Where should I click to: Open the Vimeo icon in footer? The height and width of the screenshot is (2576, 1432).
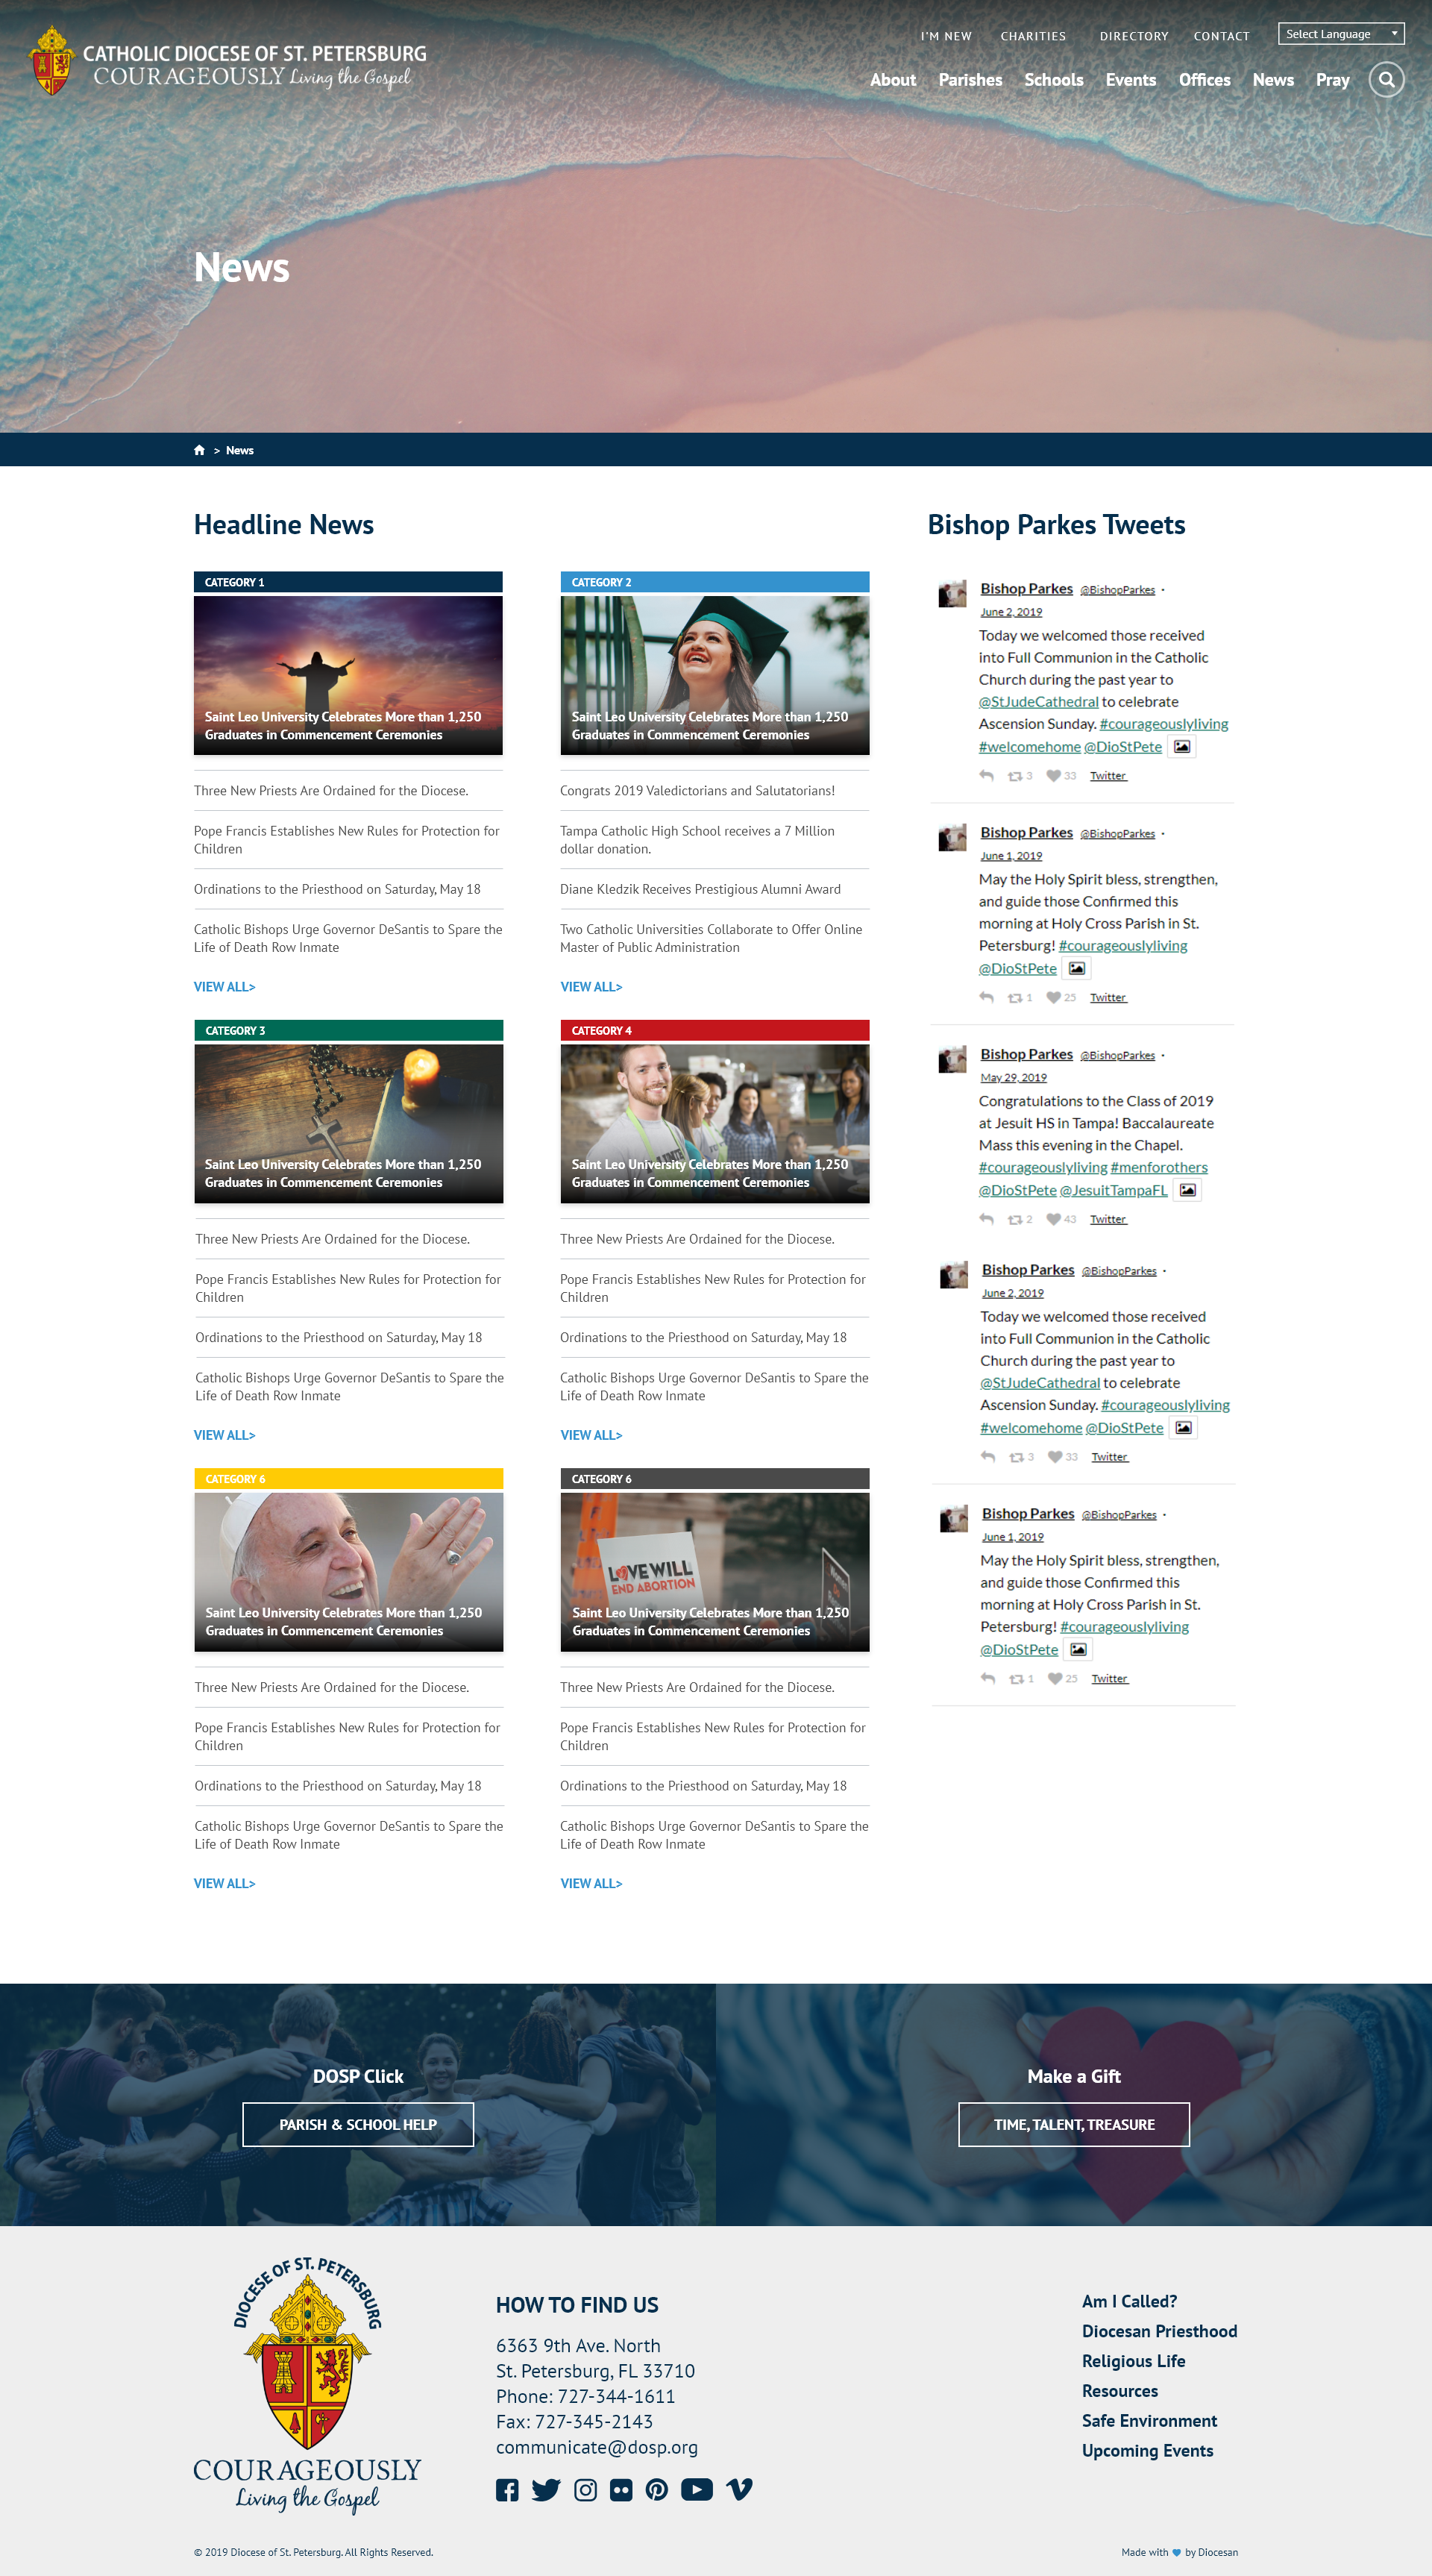pos(739,2490)
